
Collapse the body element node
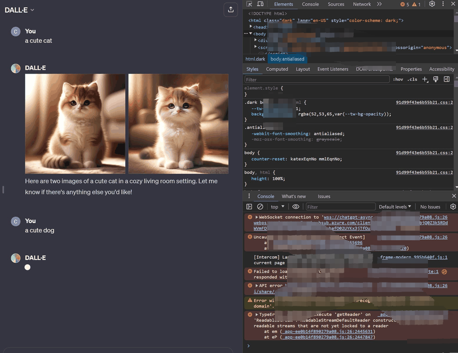pyautogui.click(x=250, y=34)
